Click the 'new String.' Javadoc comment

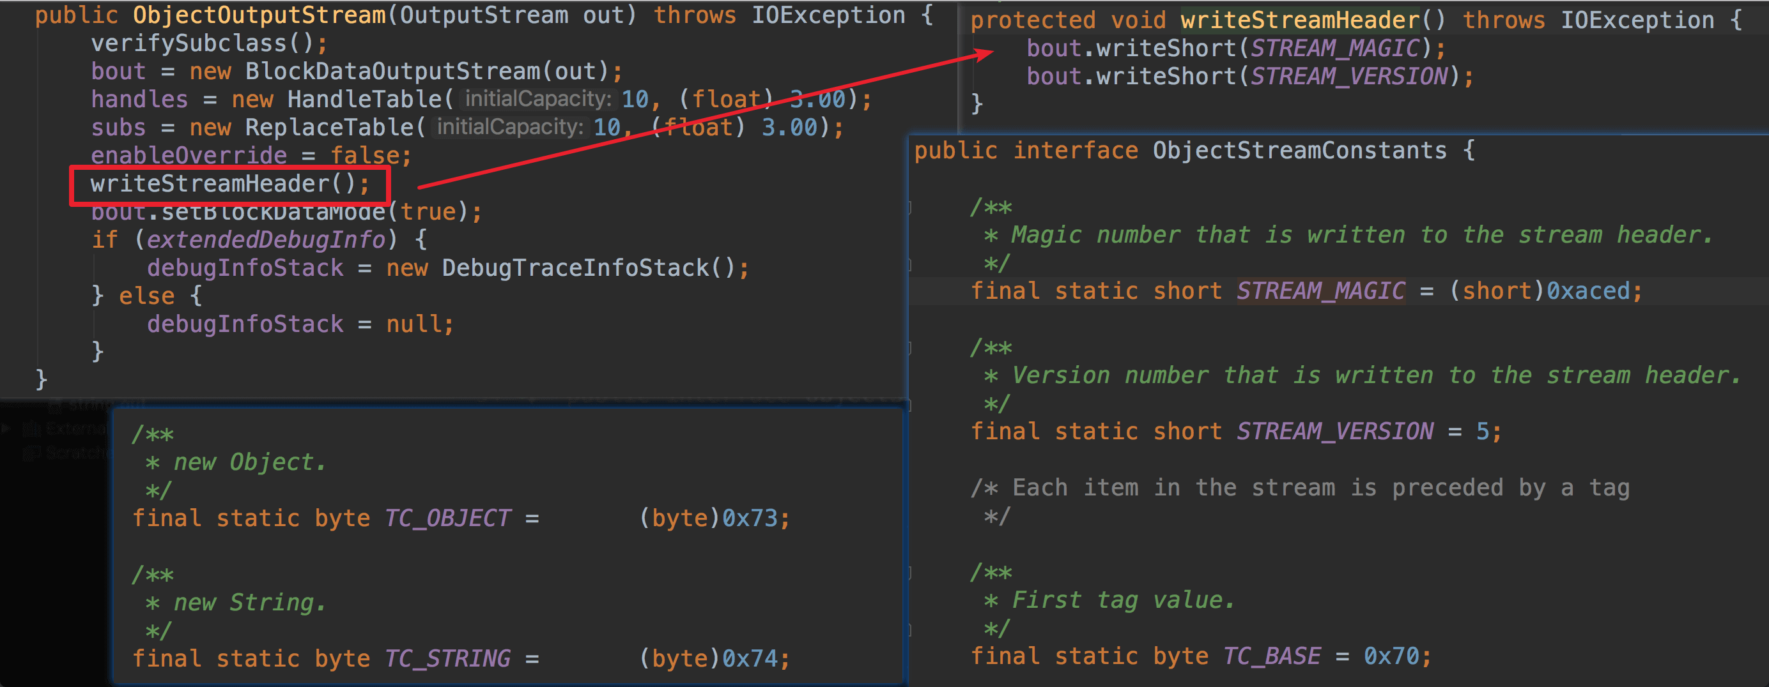[236, 603]
